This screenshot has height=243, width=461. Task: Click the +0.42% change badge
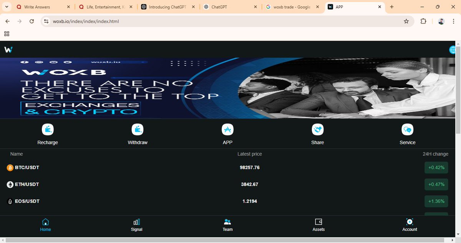[436, 168]
